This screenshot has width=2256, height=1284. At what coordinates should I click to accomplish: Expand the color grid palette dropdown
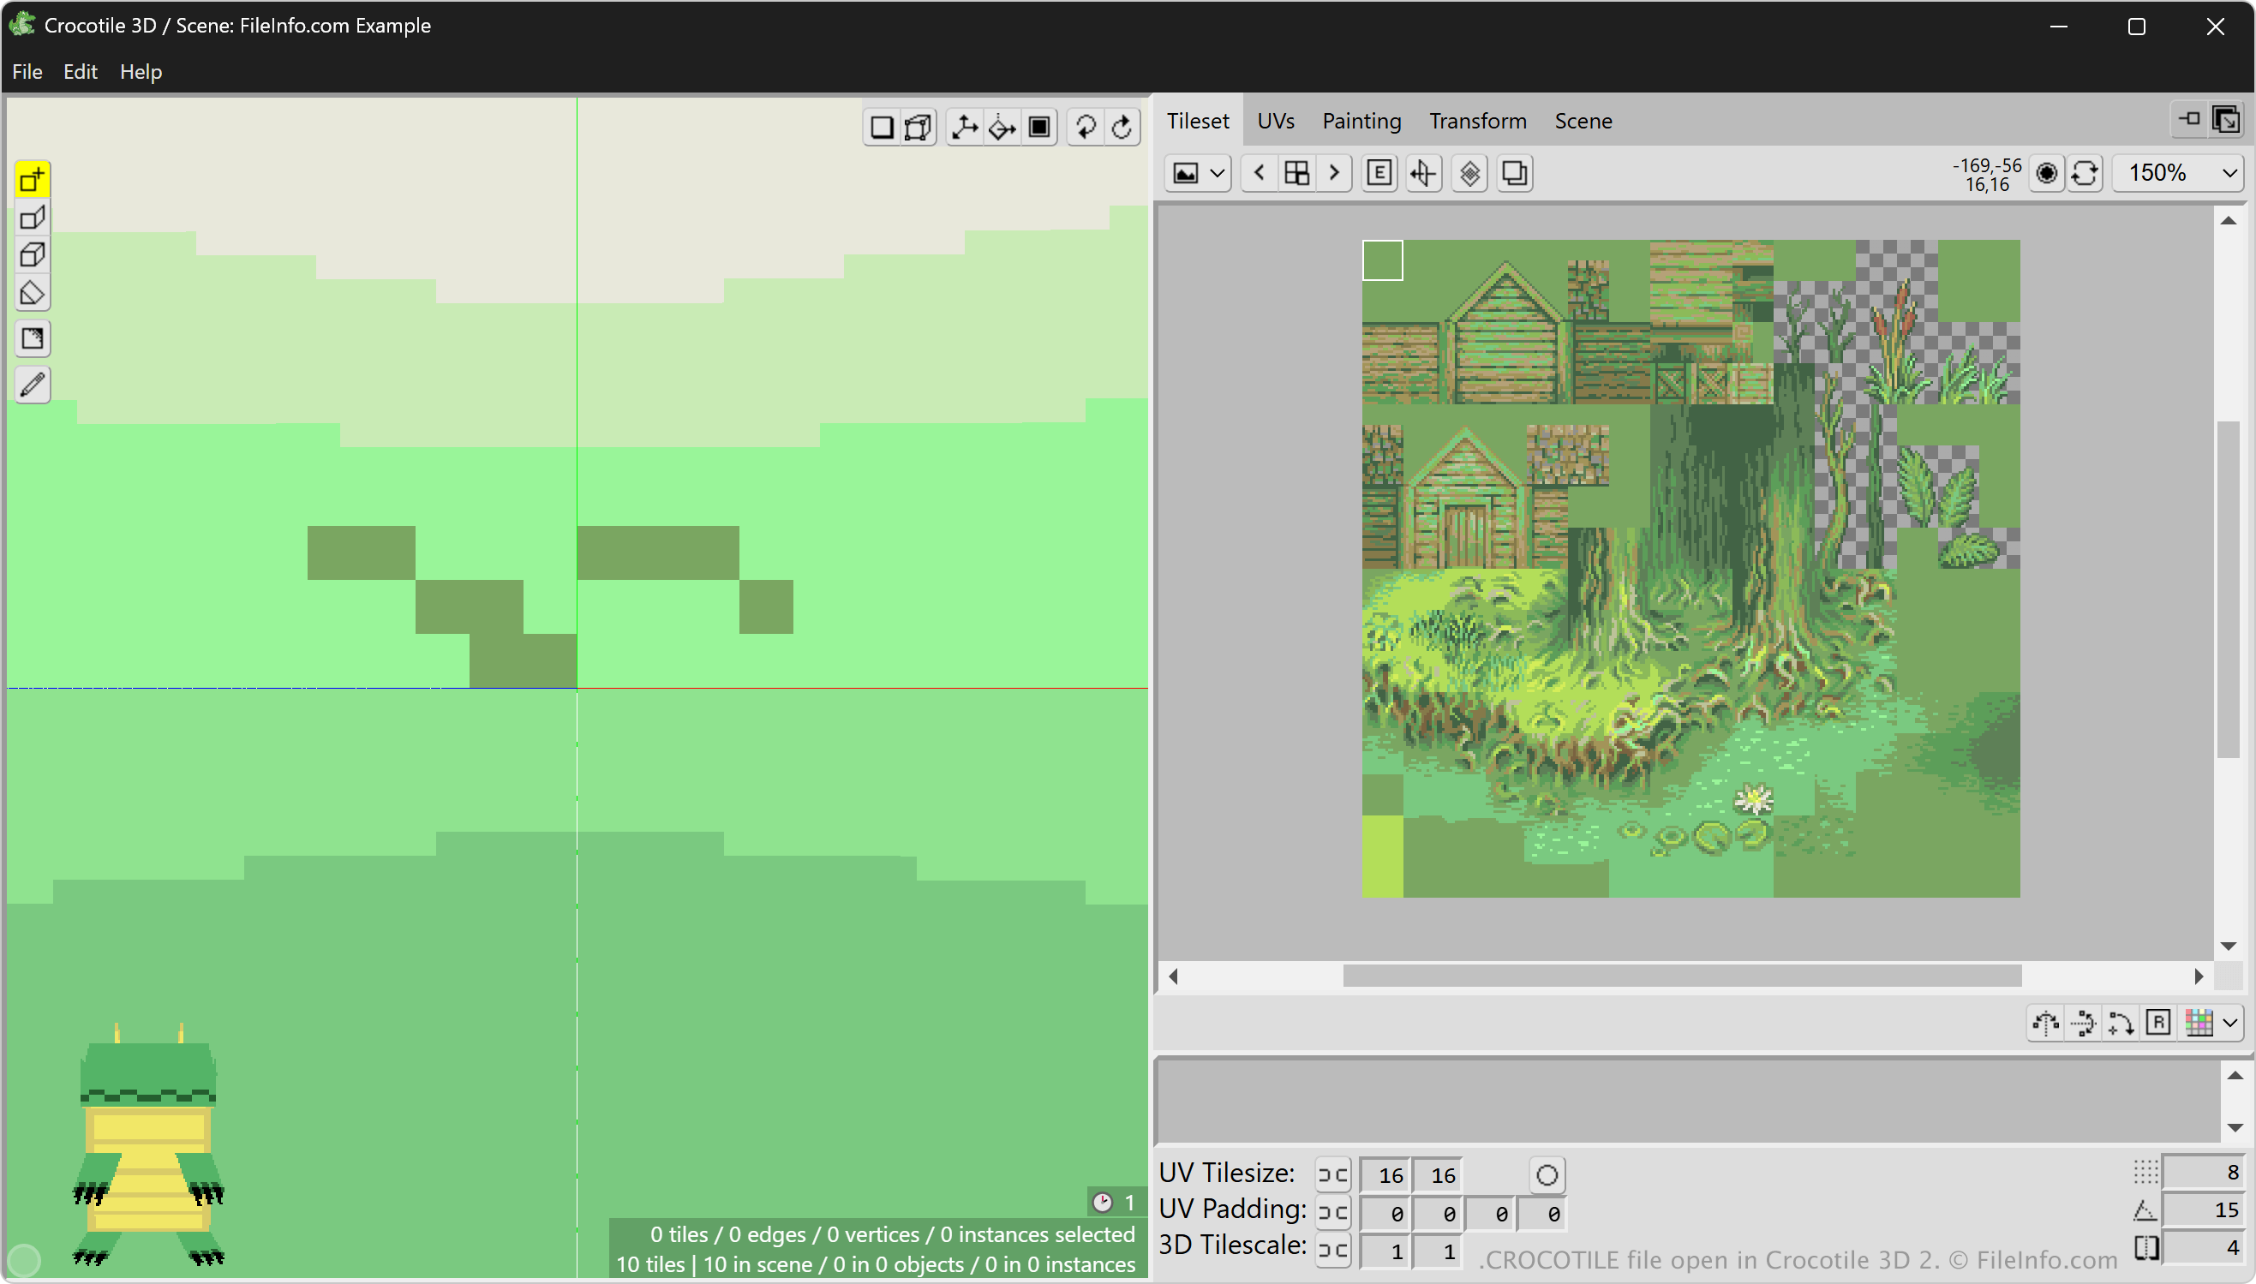coord(2230,1023)
